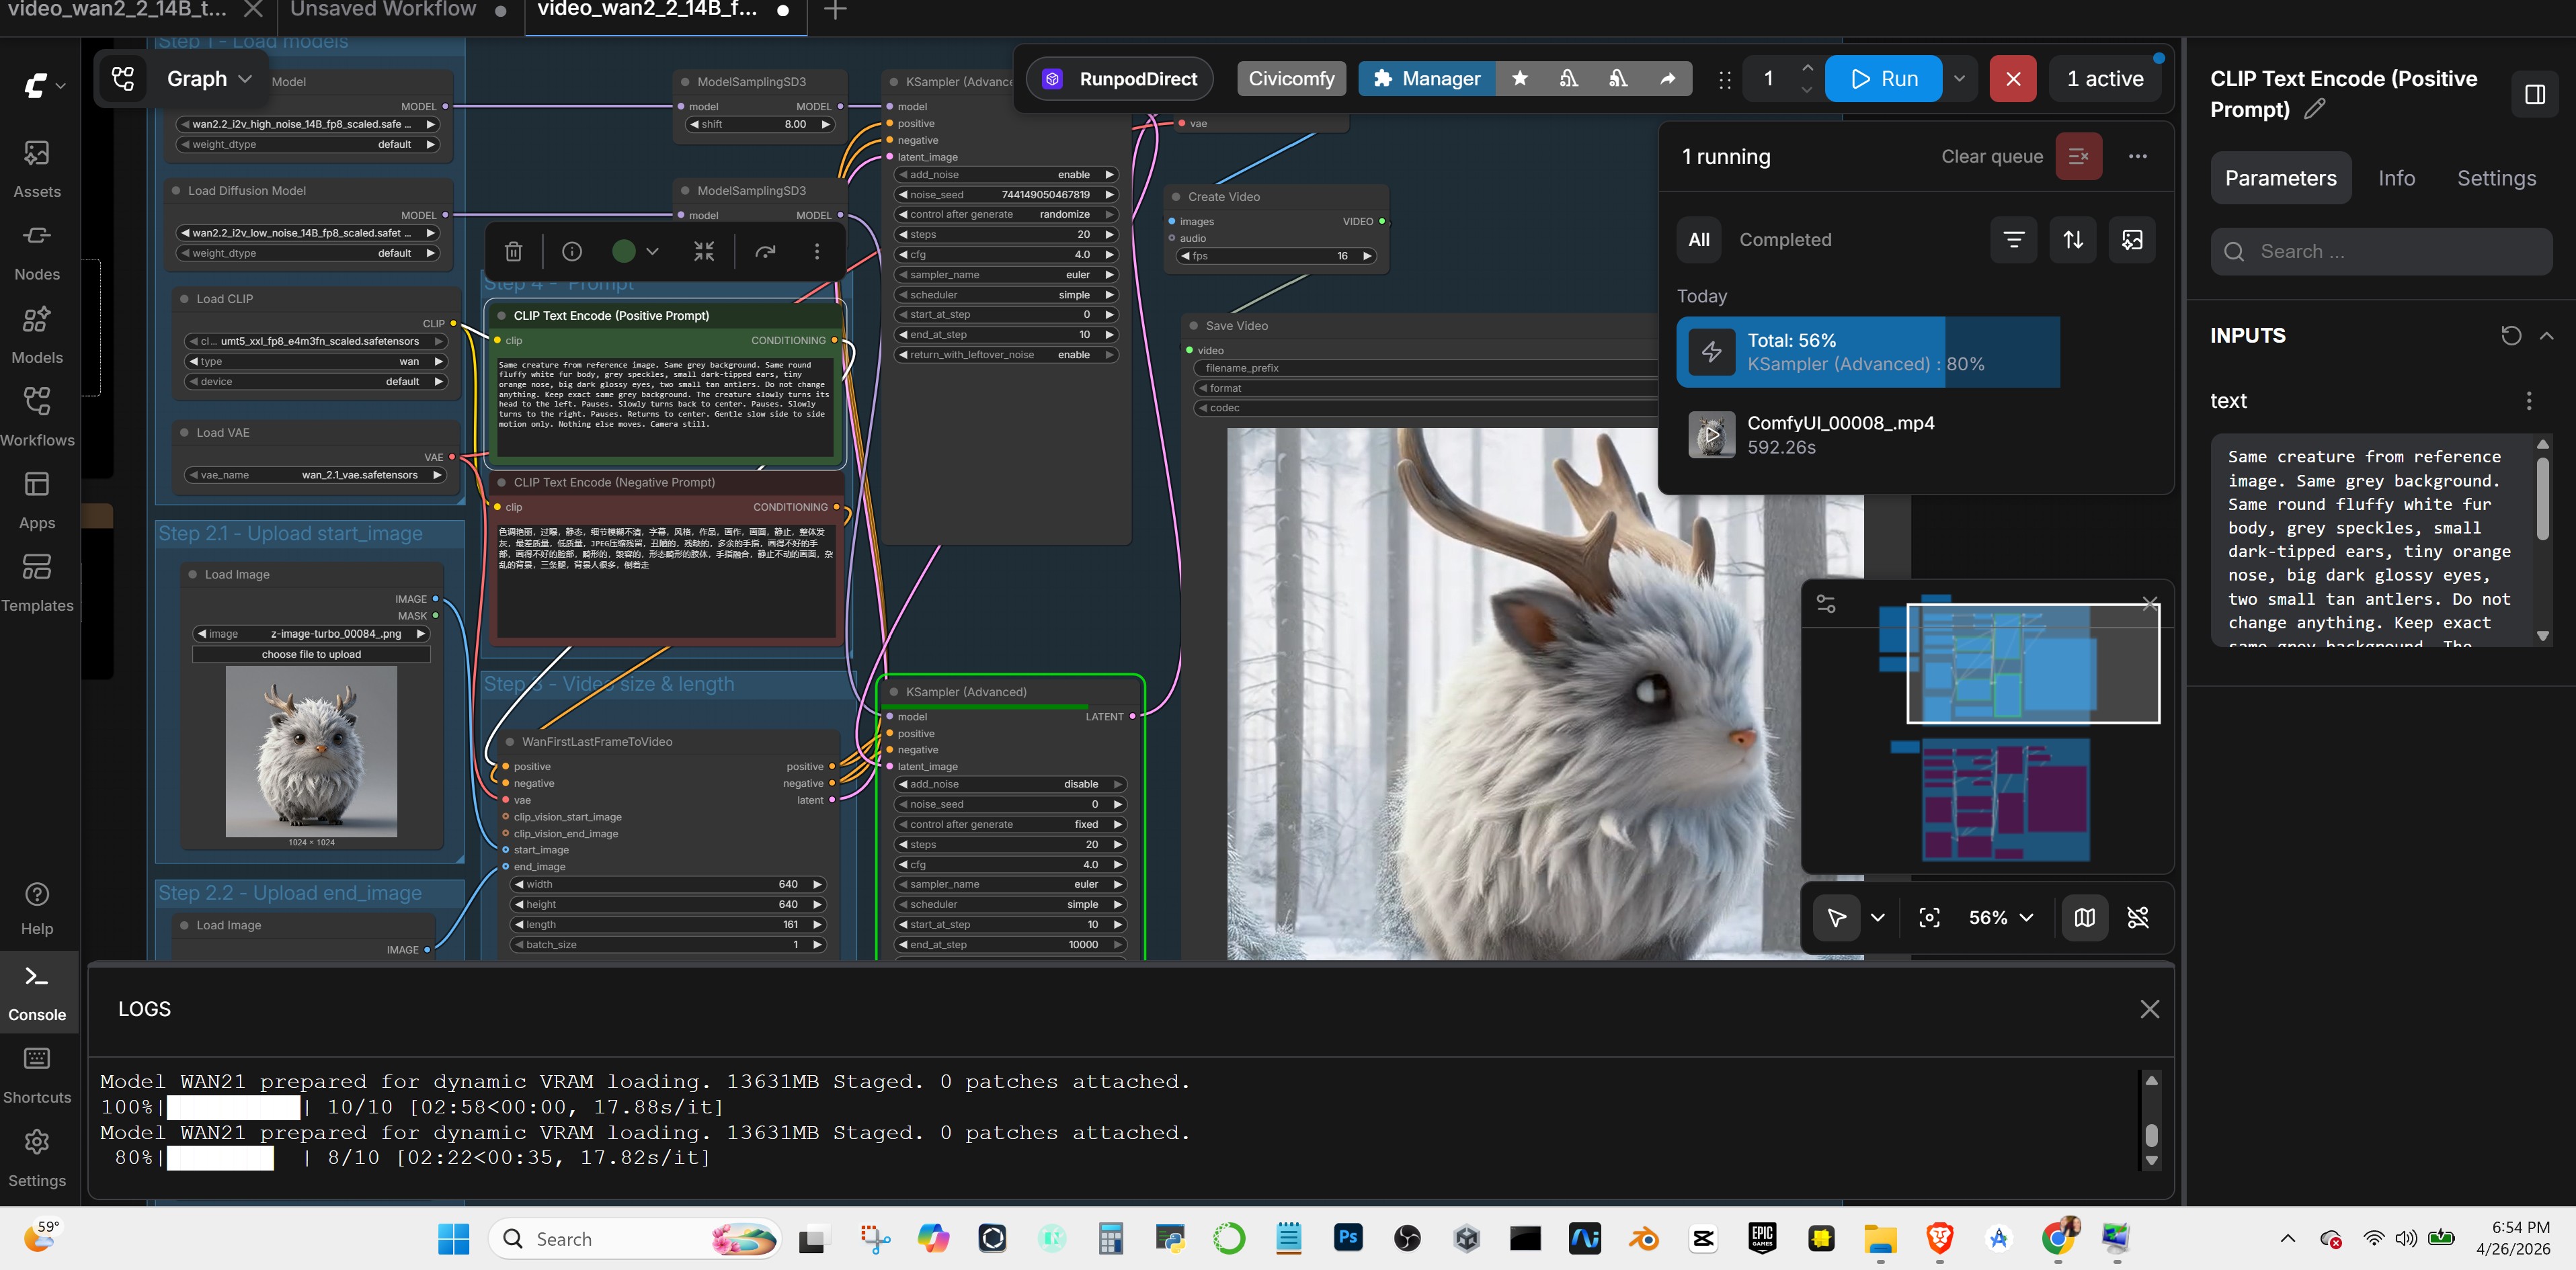Screen dimensions: 2576x1270
Task: Switch to the video_wan2_2_14B_t... tab
Action: [x=117, y=10]
